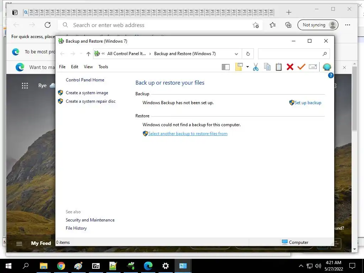The height and width of the screenshot is (273, 364).
Task: Click the rename toolbar icon
Action: 313,67
